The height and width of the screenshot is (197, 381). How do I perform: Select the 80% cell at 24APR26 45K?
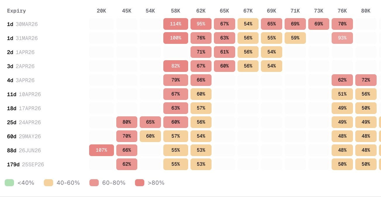click(127, 122)
